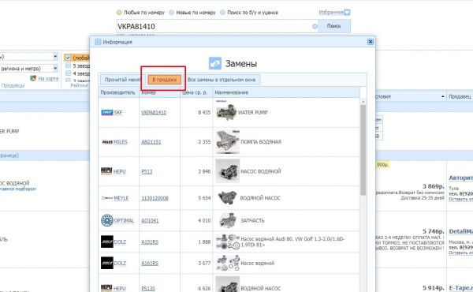Click the Информация dialog title icon
This screenshot has height=292, width=473.
pos(98,42)
